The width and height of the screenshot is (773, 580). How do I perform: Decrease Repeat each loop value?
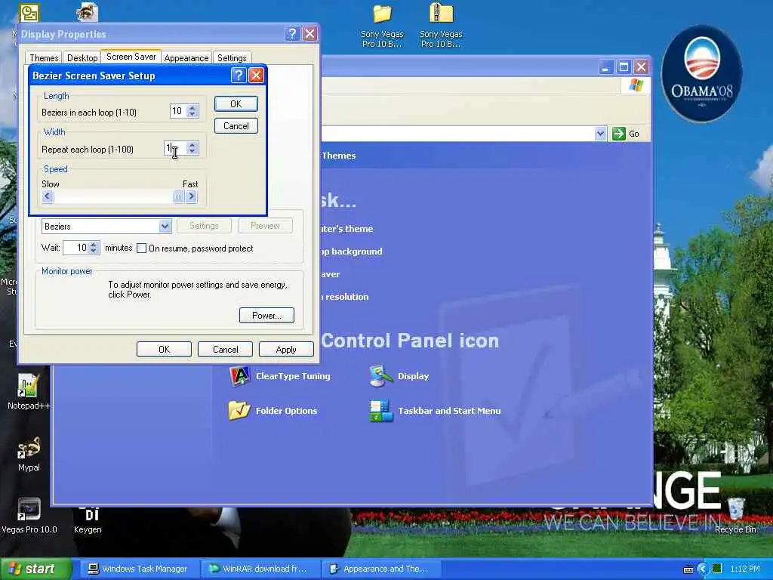[x=192, y=151]
